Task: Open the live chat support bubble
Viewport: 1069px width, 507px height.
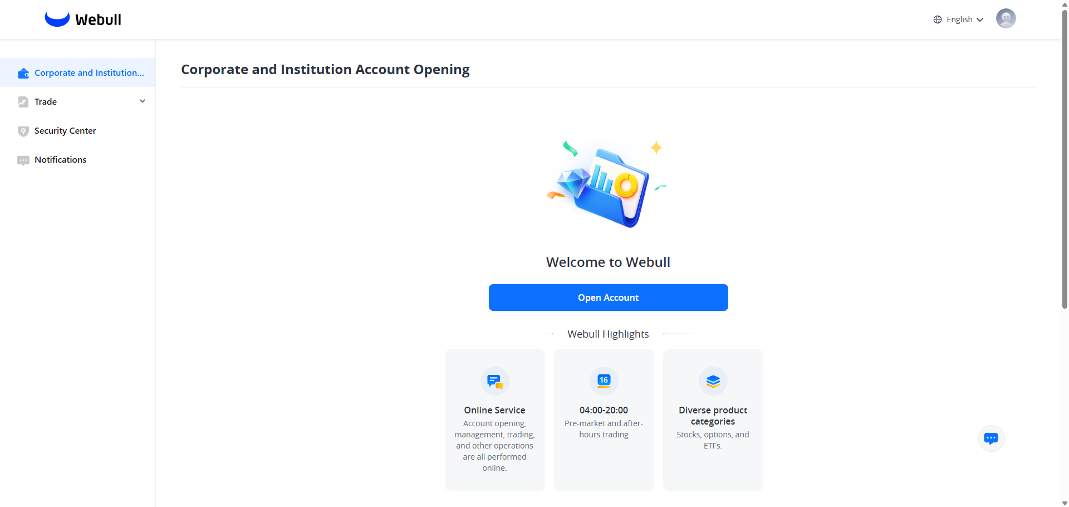Action: (991, 438)
